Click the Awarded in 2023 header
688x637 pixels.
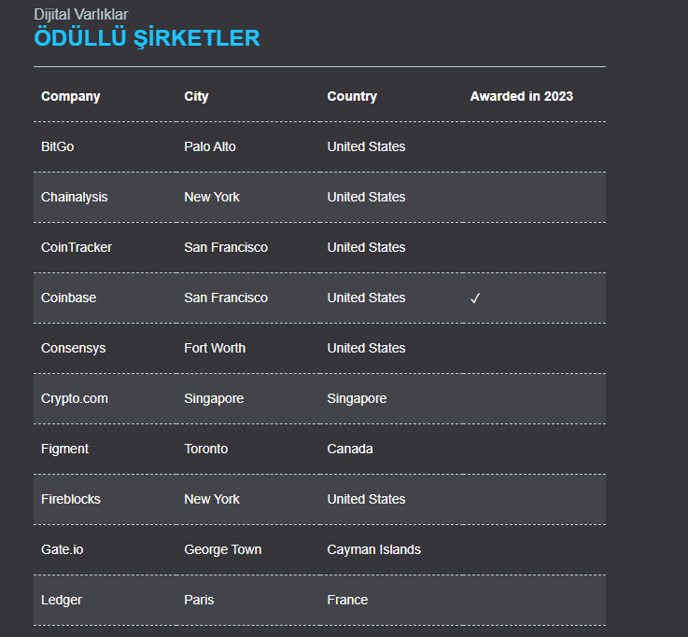pyautogui.click(x=521, y=96)
